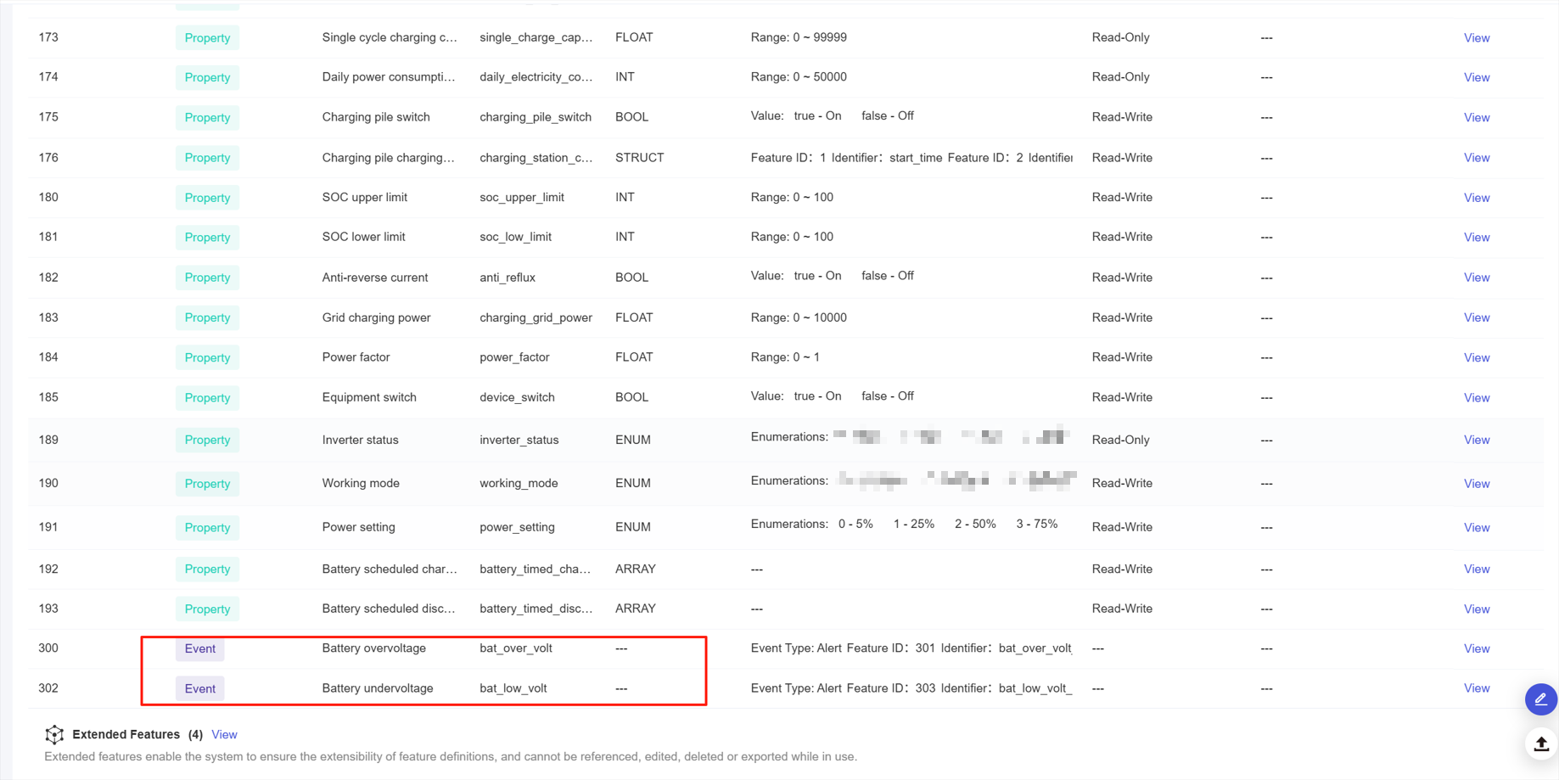Click View for SOC upper limit

coord(1476,198)
